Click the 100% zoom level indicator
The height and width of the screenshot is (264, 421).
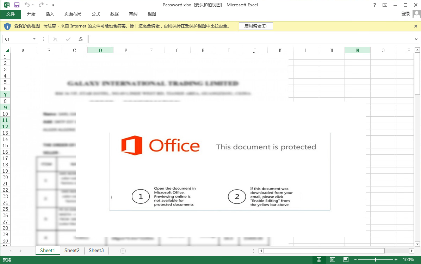coord(408,260)
